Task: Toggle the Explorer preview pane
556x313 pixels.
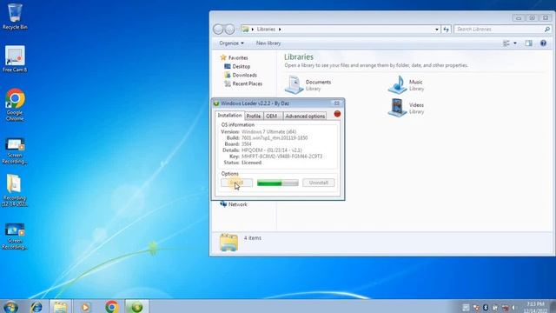Action: click(x=529, y=43)
